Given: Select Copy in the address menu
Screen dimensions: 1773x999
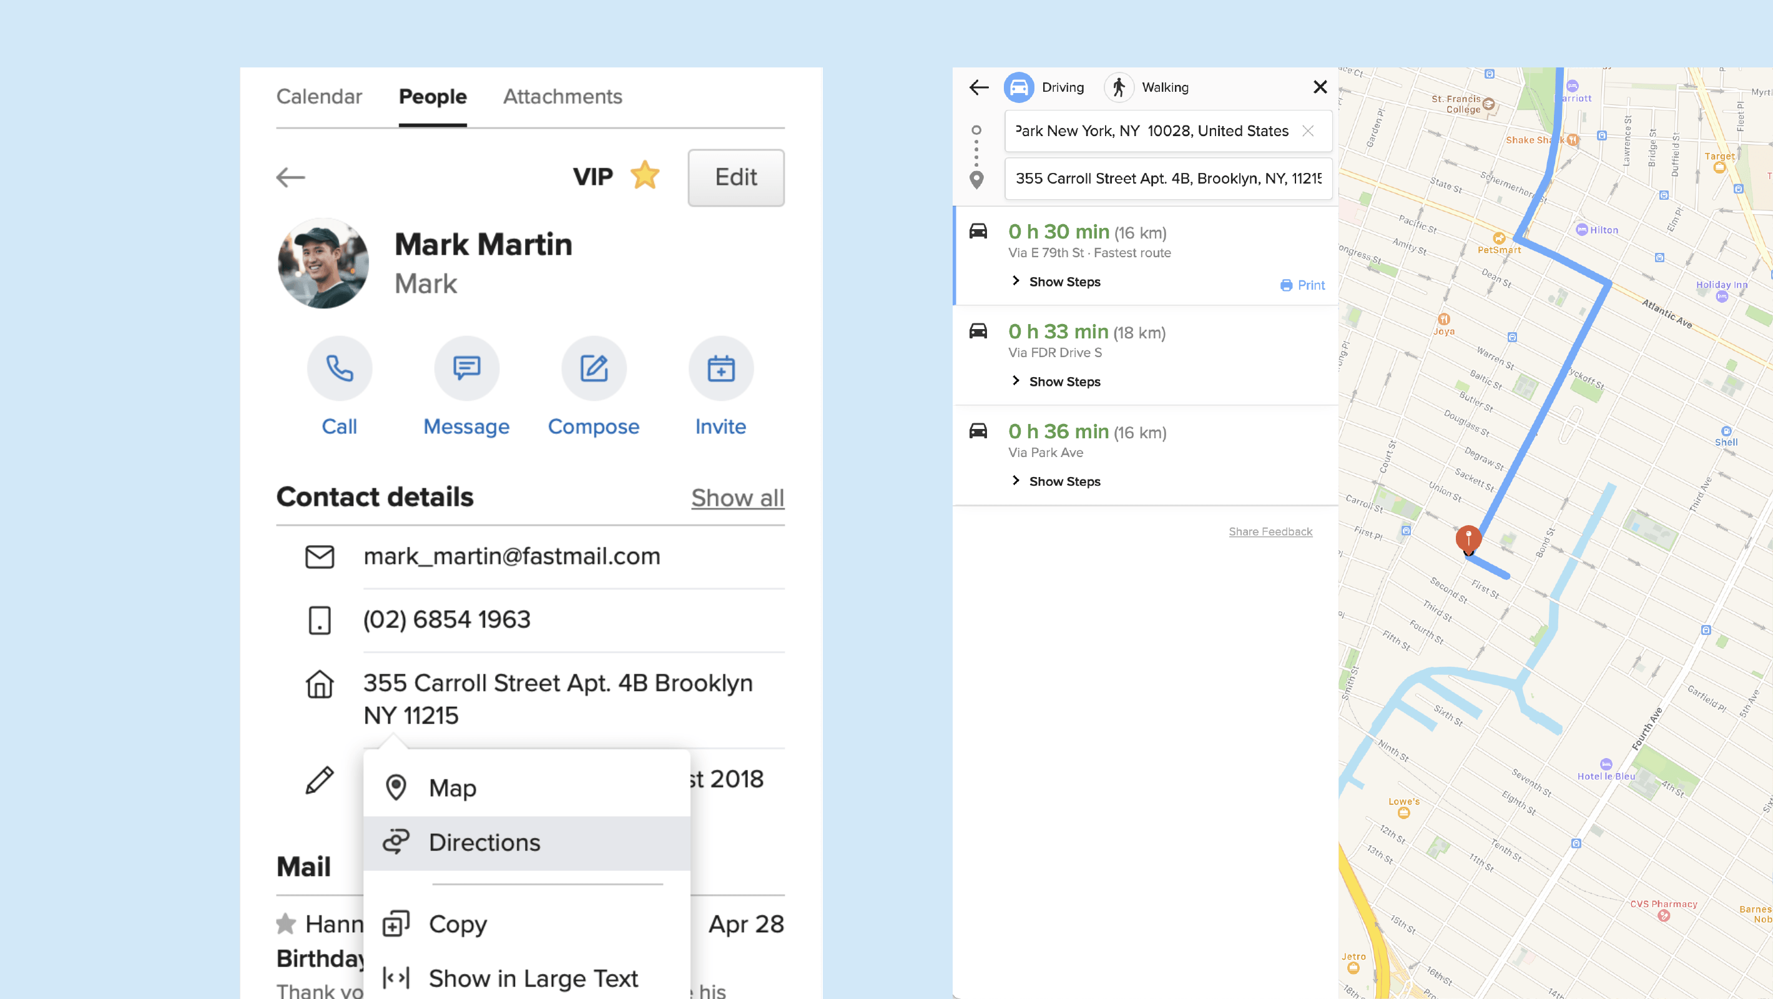Looking at the screenshot, I should tap(458, 924).
